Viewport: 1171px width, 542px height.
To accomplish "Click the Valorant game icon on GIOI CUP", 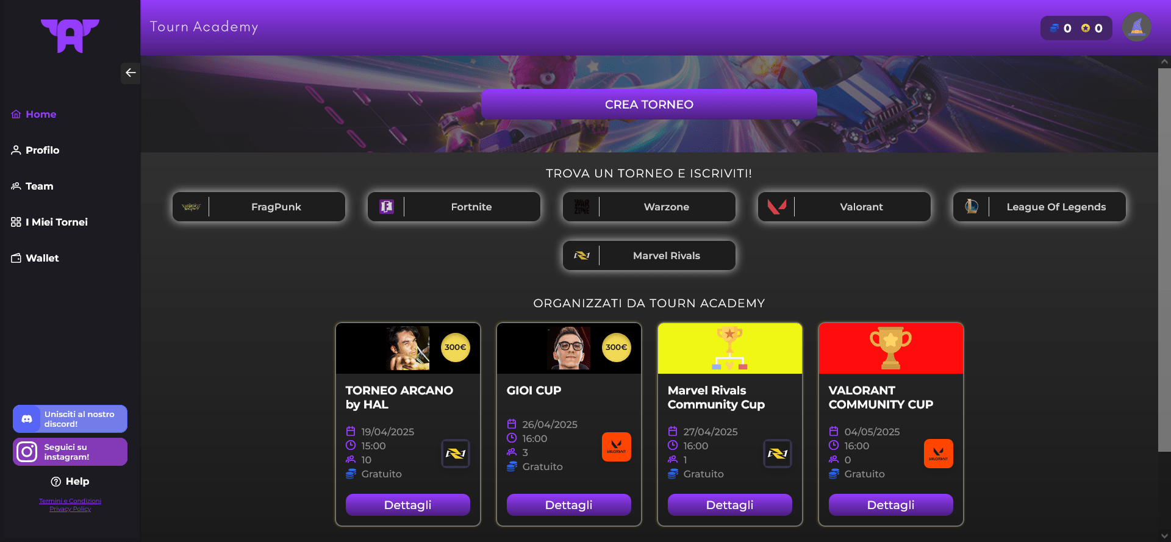I will point(616,447).
